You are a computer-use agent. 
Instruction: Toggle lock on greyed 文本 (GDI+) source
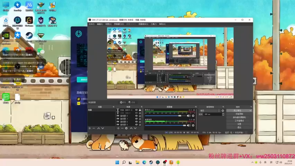click(140, 113)
